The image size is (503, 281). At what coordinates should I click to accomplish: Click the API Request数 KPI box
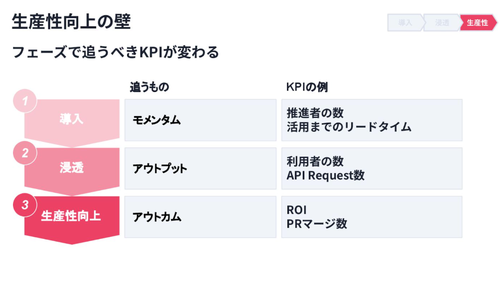click(372, 169)
